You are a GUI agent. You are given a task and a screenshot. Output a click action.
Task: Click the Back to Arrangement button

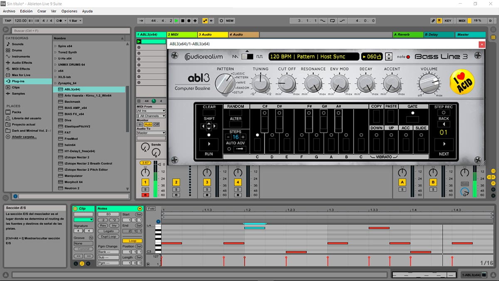click(x=211, y=20)
